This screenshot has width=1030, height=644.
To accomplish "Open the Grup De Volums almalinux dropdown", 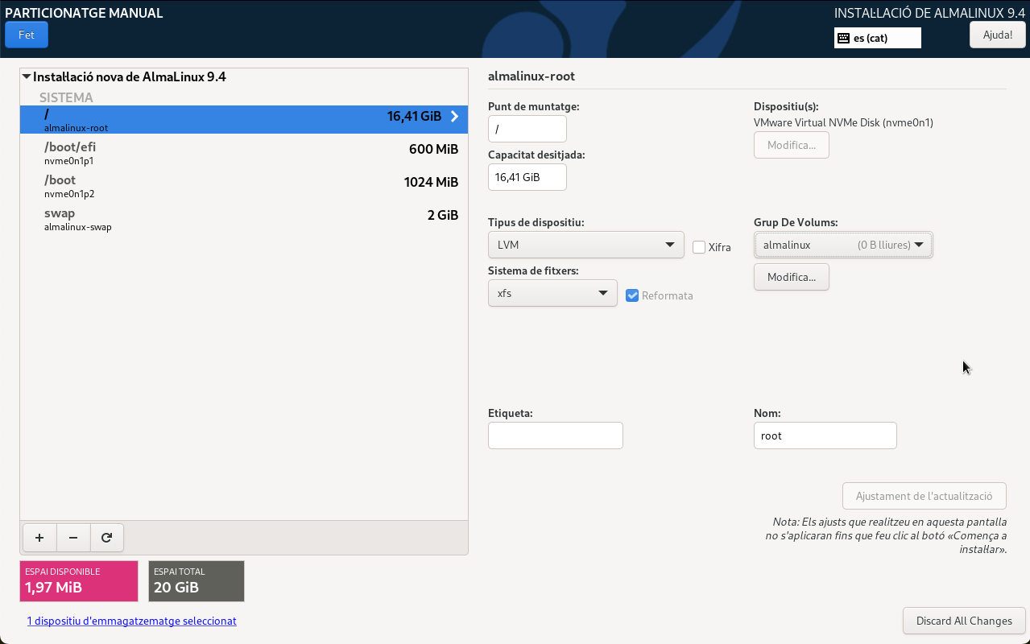I will click(x=843, y=245).
